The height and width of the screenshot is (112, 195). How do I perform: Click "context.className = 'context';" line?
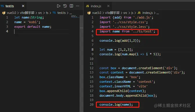click(x=127, y=82)
